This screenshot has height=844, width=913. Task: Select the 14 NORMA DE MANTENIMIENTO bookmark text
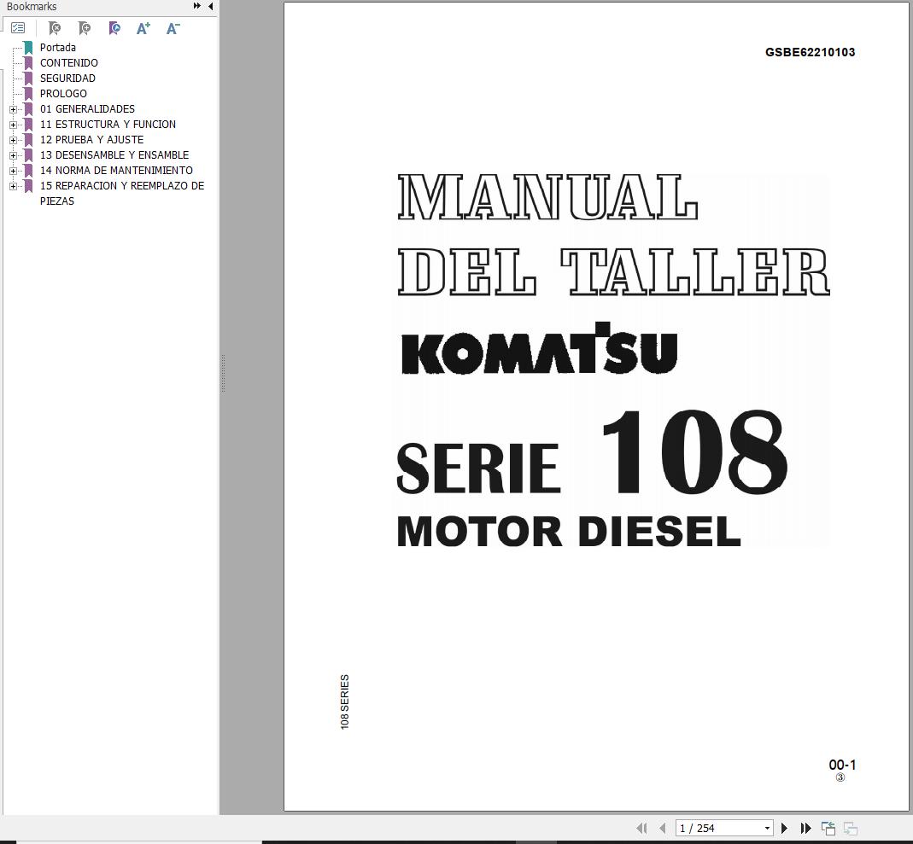pyautogui.click(x=116, y=171)
